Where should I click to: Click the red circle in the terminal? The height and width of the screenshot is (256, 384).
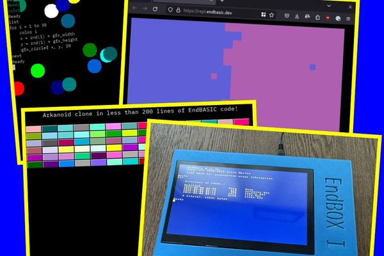coord(19,89)
